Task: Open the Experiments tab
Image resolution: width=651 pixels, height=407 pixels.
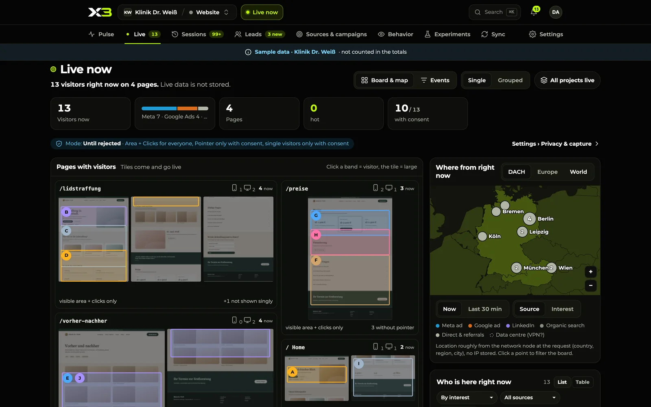Action: [x=447, y=34]
